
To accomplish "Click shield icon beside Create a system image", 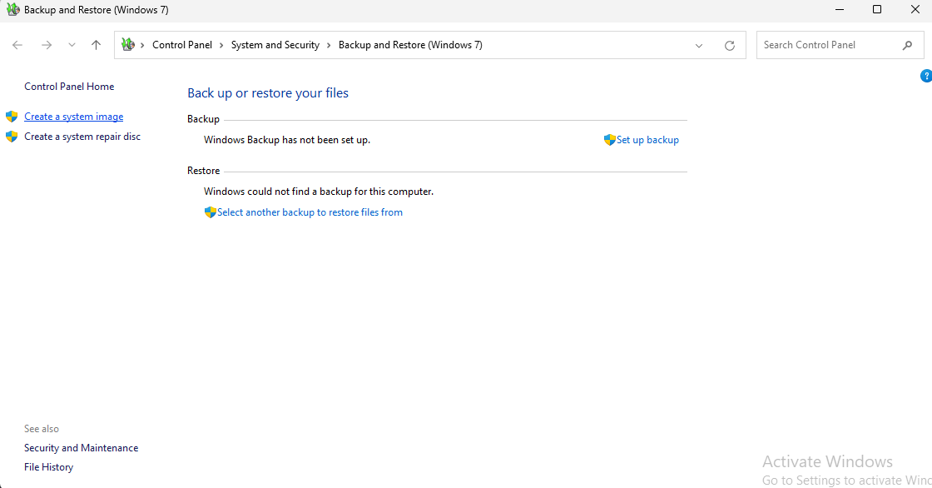I will [x=12, y=117].
